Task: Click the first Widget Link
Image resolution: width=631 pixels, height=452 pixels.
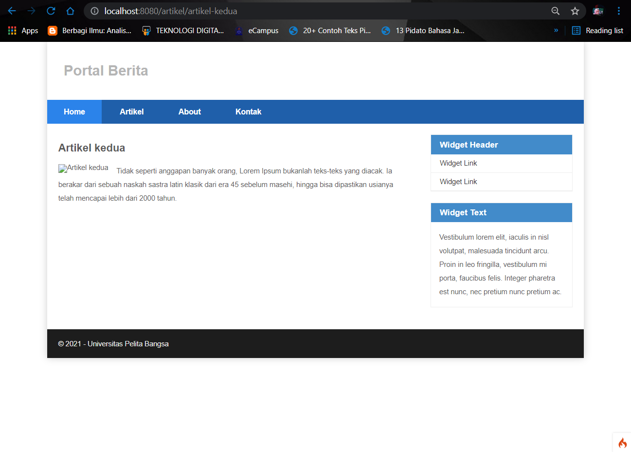Action: (x=458, y=163)
